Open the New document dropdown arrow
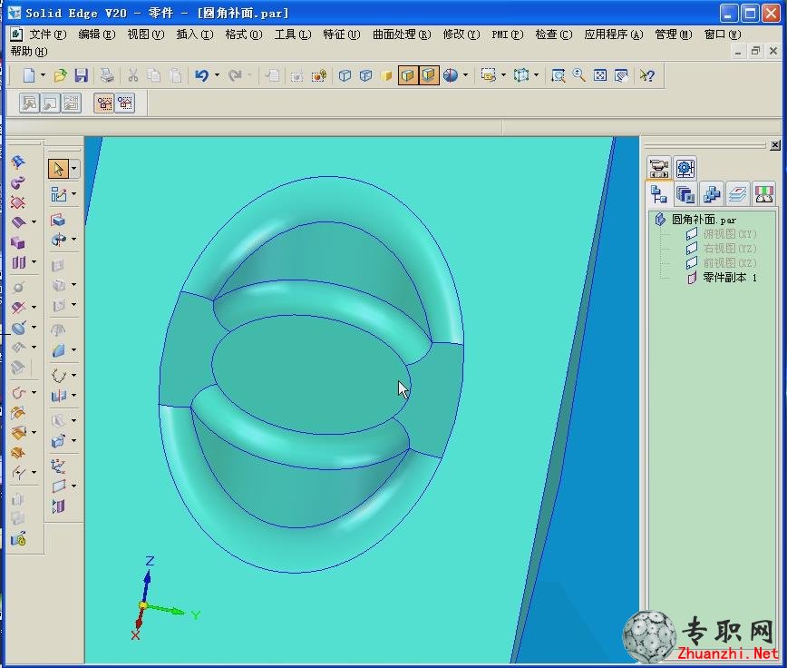The height and width of the screenshot is (668, 787). pos(43,75)
